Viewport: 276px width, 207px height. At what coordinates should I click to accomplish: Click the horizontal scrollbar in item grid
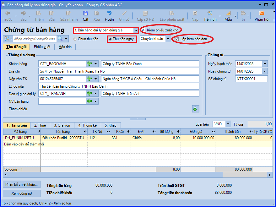point(138,175)
